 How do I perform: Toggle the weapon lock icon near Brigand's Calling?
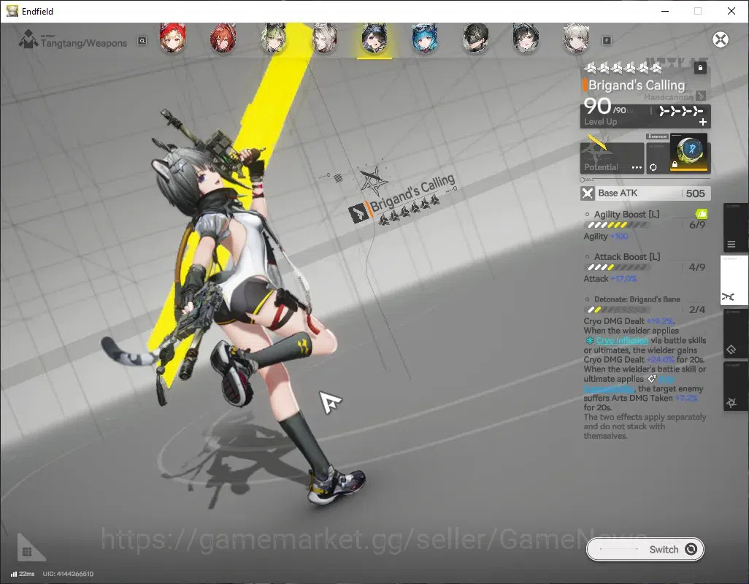[700, 68]
